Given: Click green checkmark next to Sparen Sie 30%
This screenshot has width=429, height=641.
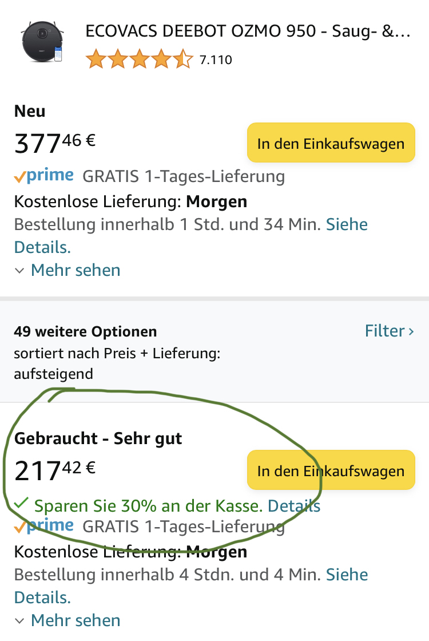Looking at the screenshot, I should pyautogui.click(x=21, y=504).
